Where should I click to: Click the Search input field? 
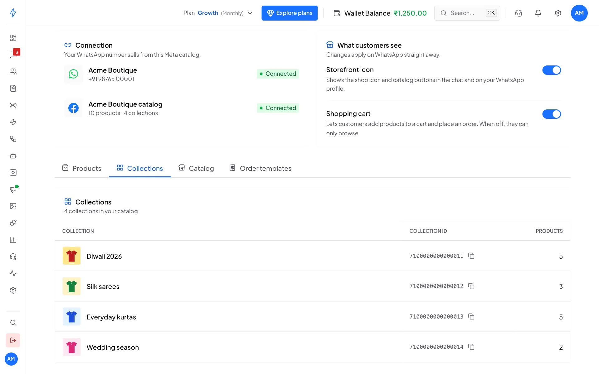pos(467,13)
